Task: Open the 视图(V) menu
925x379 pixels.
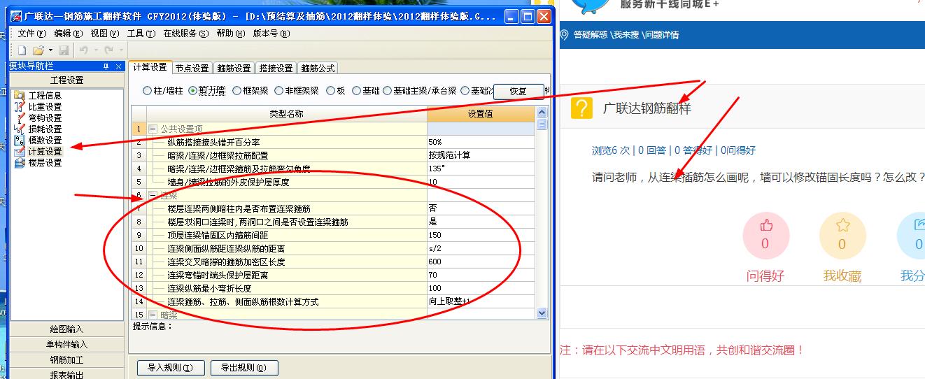Action: [104, 34]
